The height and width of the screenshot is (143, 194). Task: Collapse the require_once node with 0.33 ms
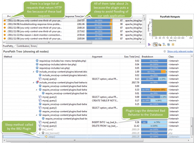[37, 90]
